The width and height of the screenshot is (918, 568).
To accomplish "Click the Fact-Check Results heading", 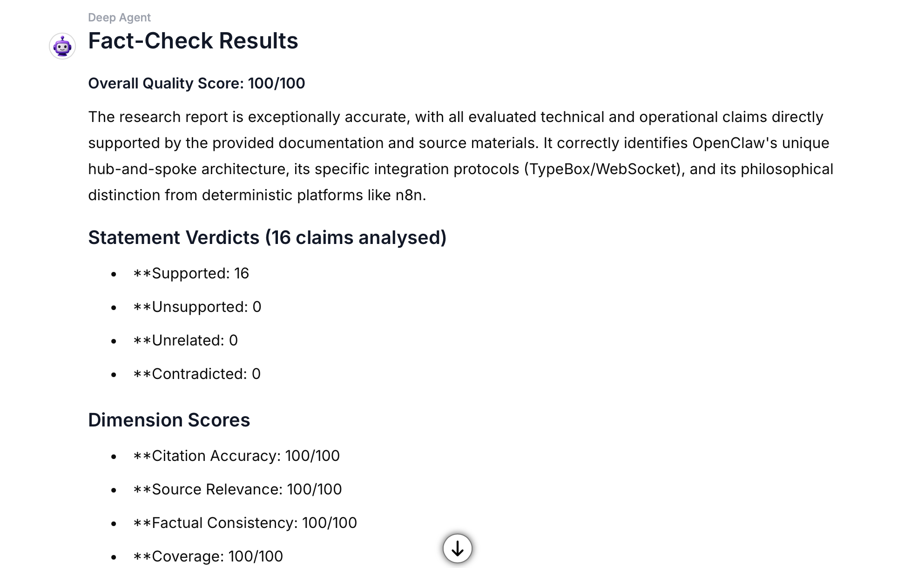I will (193, 41).
